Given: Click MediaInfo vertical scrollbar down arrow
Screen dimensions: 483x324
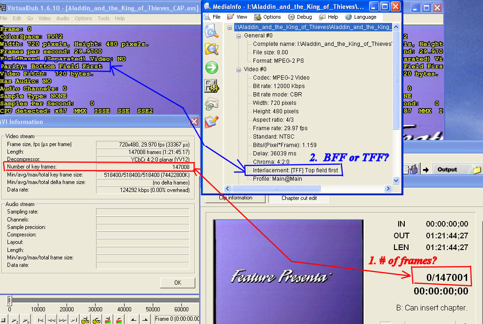Looking at the screenshot, I should coord(396,181).
